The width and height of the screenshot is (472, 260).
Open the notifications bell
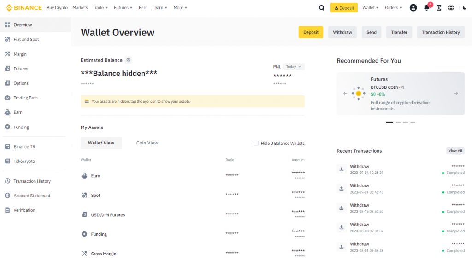(x=426, y=8)
